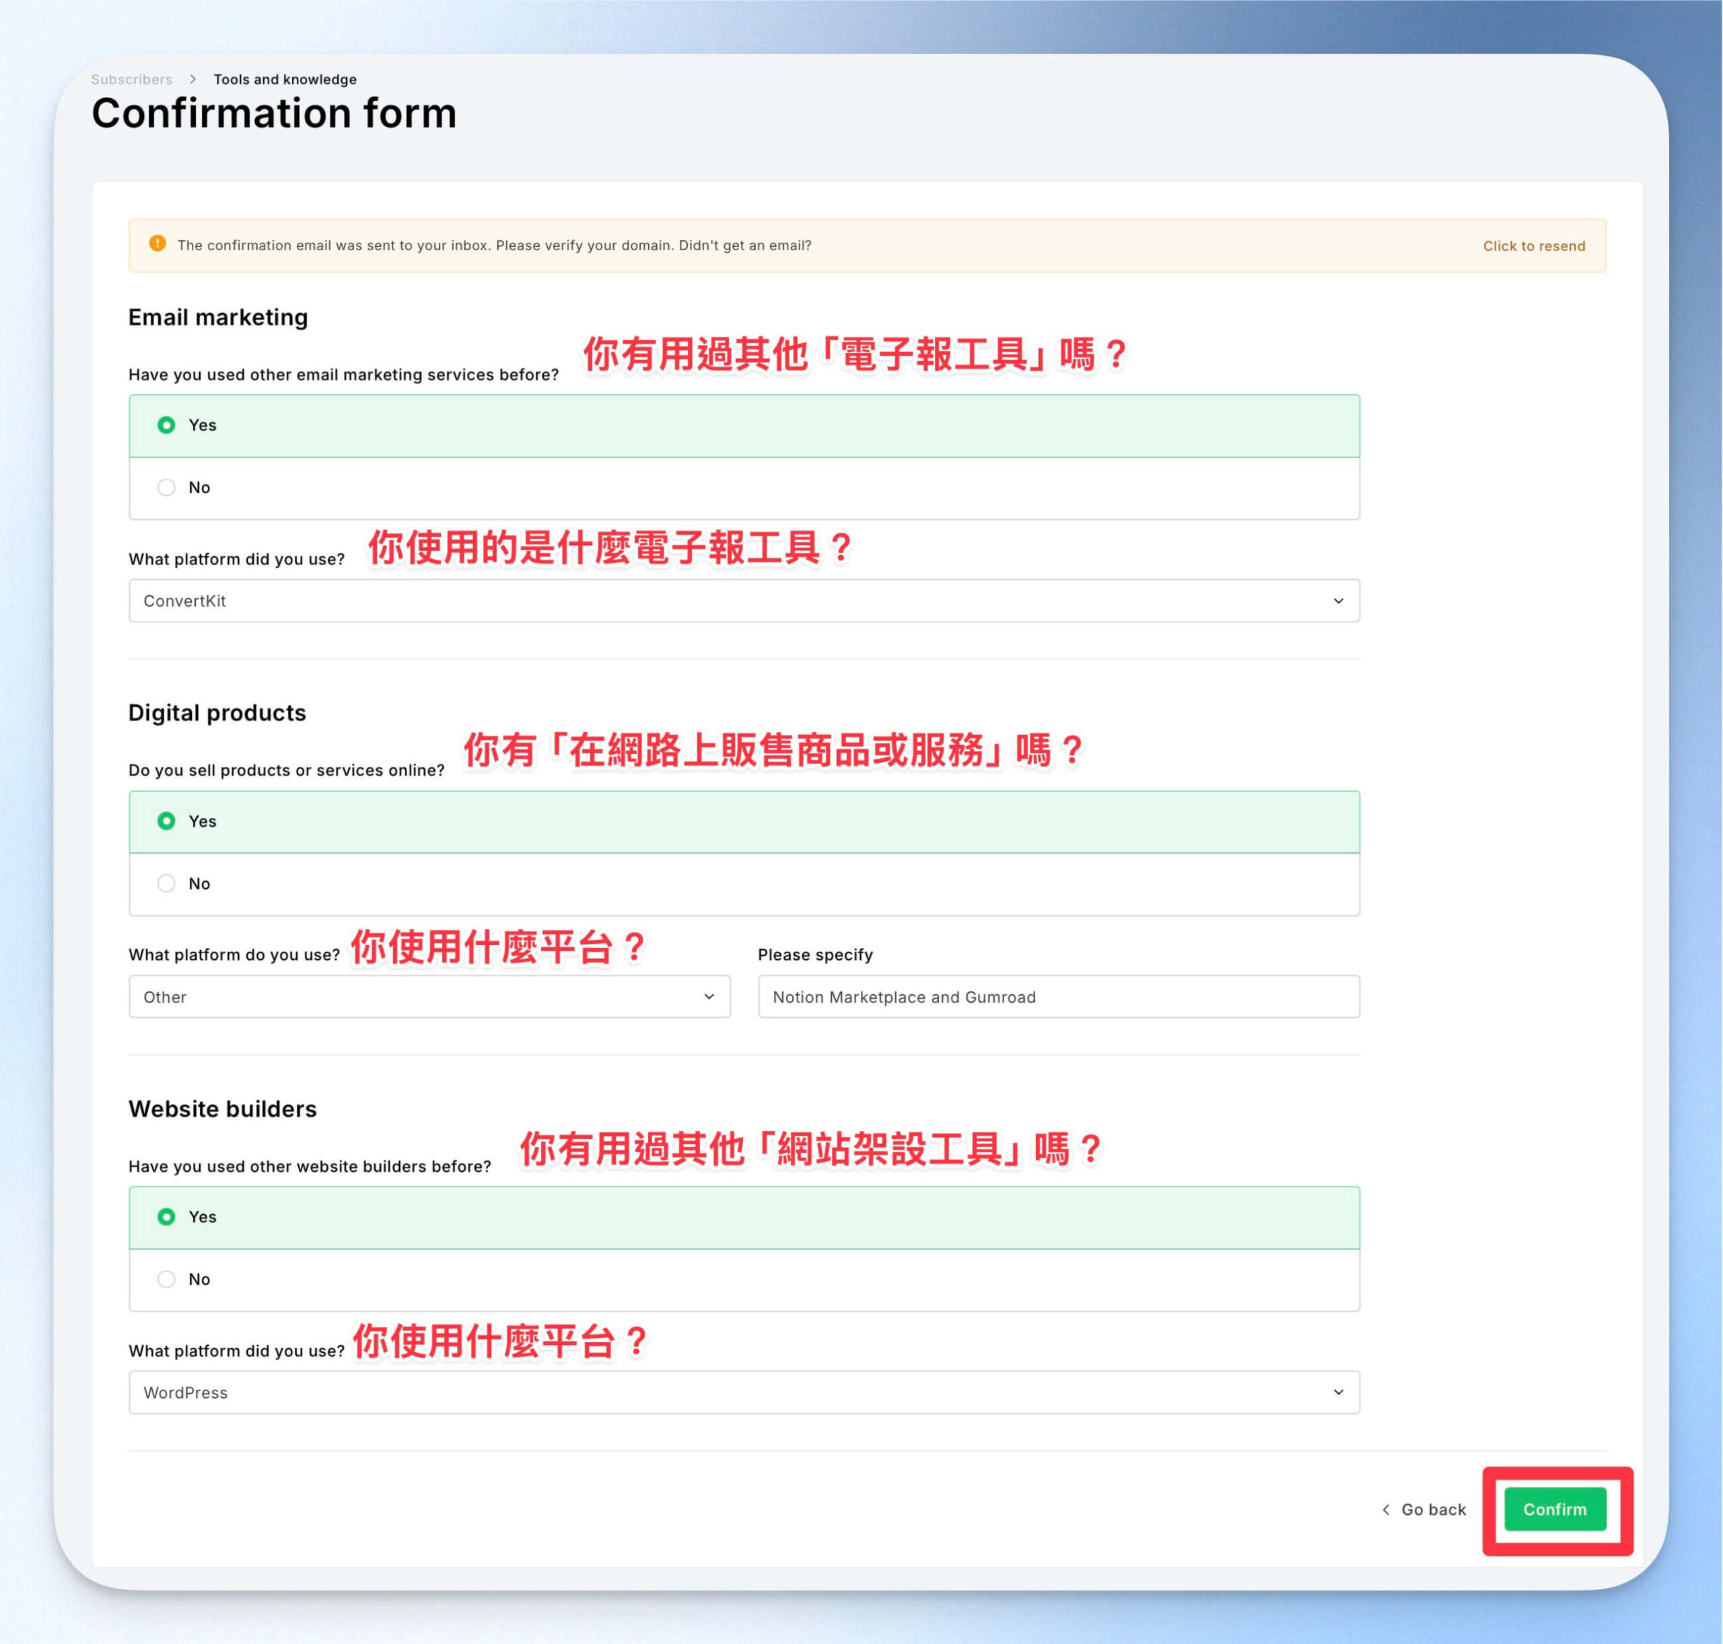Select No for email marketing services

pos(744,487)
